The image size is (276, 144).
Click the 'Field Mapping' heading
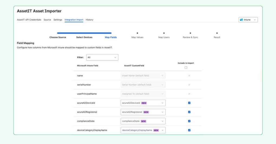pyautogui.click(x=25, y=43)
